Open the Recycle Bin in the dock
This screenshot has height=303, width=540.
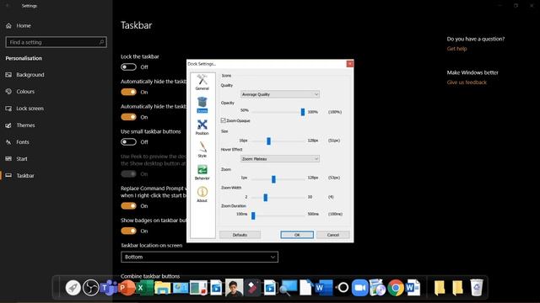click(476, 288)
